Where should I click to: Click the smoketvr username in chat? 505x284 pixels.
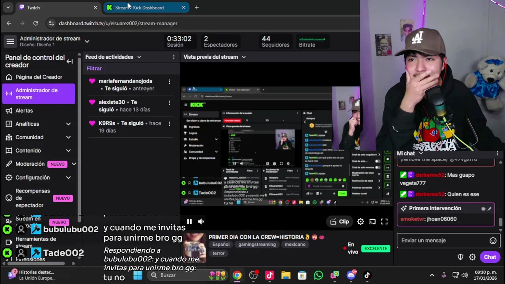click(413, 219)
